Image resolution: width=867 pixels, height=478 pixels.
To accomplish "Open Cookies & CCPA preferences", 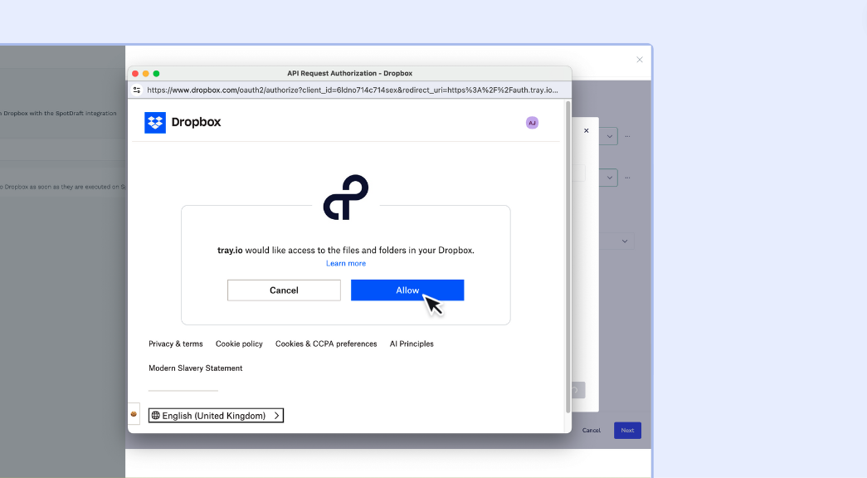I will click(326, 344).
